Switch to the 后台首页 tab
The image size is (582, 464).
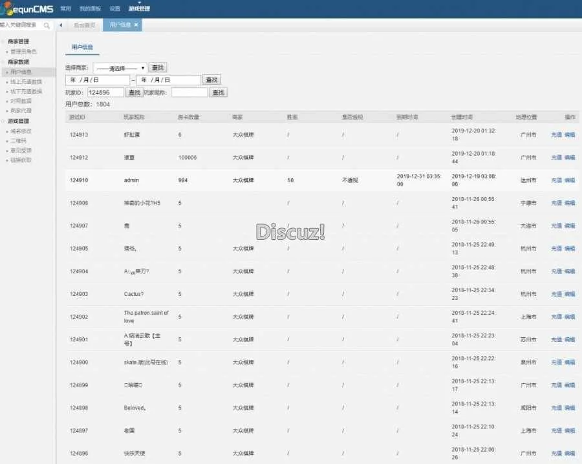tap(84, 25)
